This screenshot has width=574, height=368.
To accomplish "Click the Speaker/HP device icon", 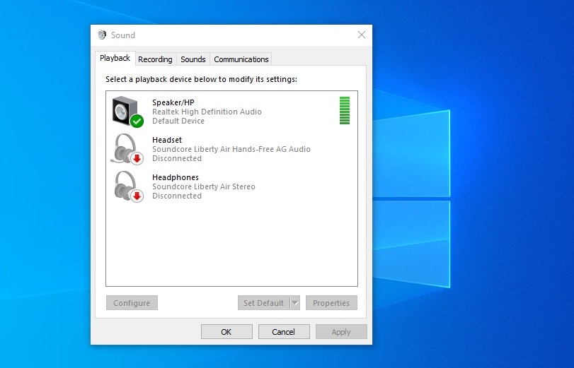I will click(x=125, y=110).
